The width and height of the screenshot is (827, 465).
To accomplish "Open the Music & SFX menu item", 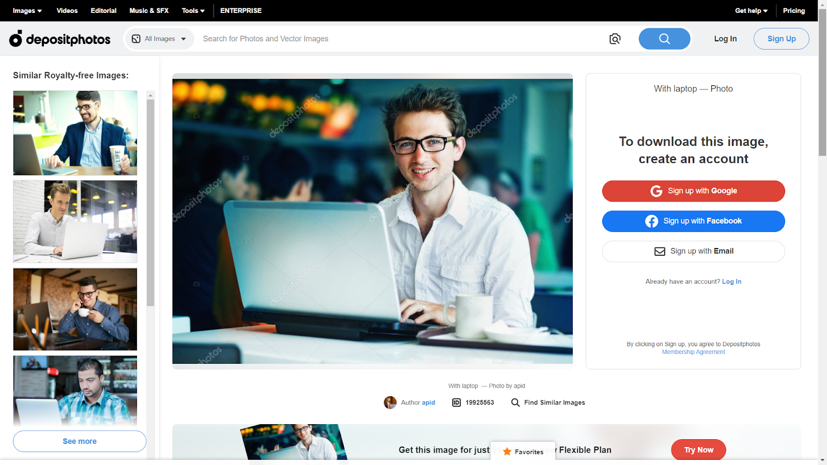I will coord(149,10).
